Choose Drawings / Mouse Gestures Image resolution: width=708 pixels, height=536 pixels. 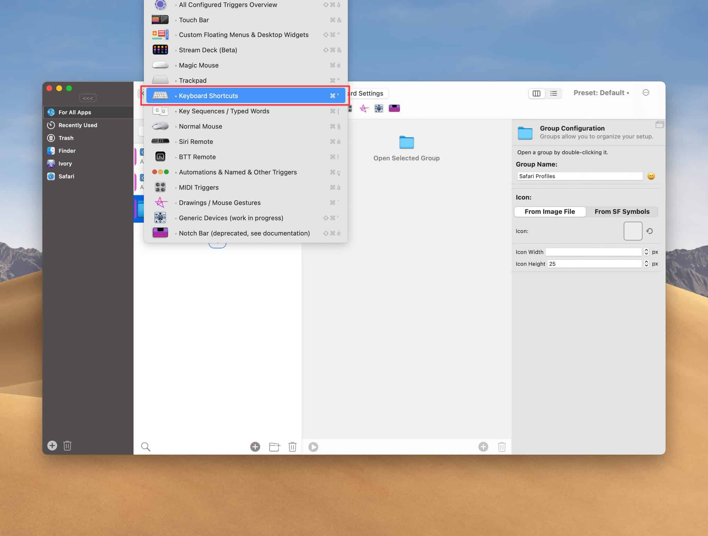click(x=246, y=203)
